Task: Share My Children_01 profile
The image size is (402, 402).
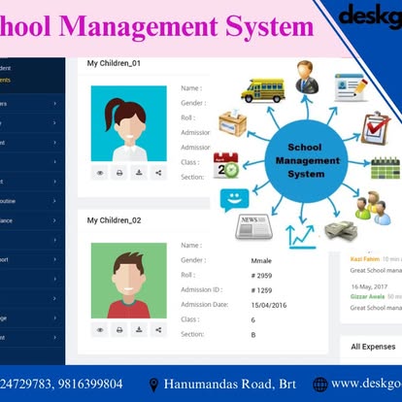Action: coord(158,173)
